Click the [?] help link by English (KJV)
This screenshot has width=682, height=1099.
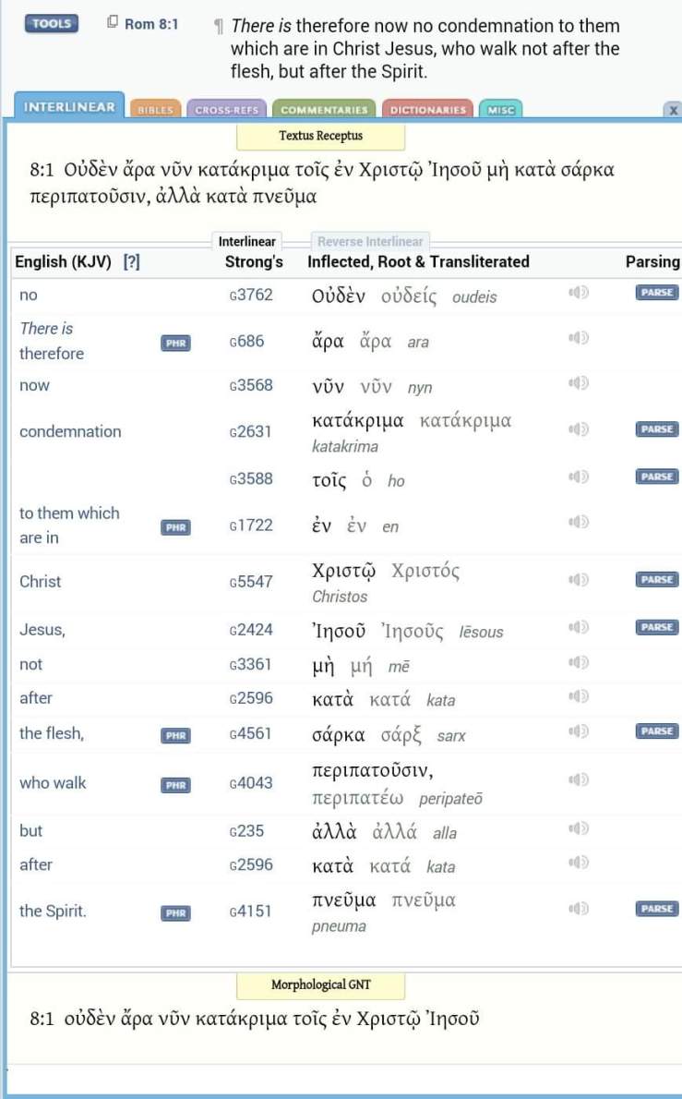click(132, 262)
